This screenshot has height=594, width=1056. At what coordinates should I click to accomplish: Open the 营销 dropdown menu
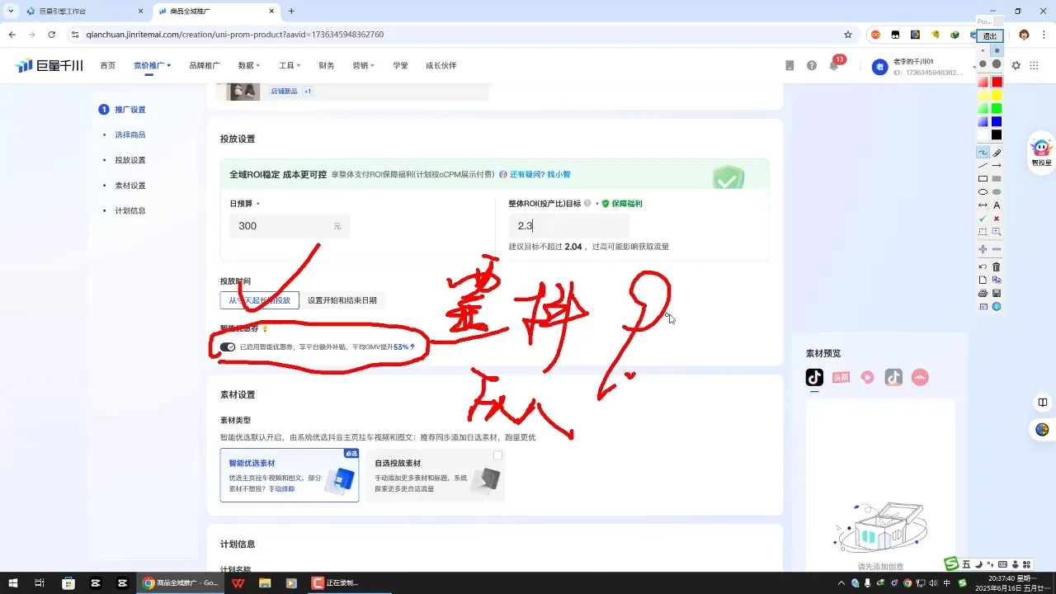pos(363,65)
